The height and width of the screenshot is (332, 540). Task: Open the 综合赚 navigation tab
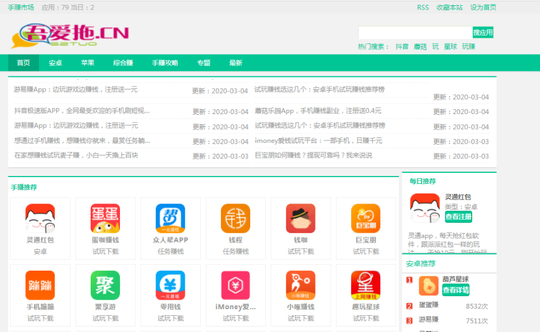123,63
